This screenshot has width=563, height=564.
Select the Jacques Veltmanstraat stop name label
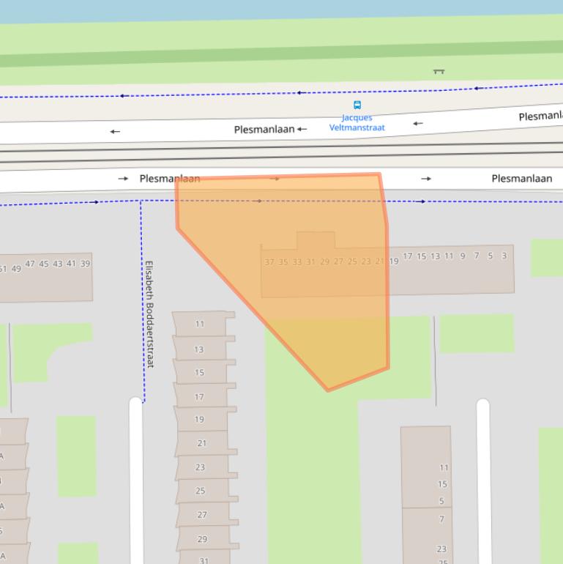pyautogui.click(x=357, y=122)
